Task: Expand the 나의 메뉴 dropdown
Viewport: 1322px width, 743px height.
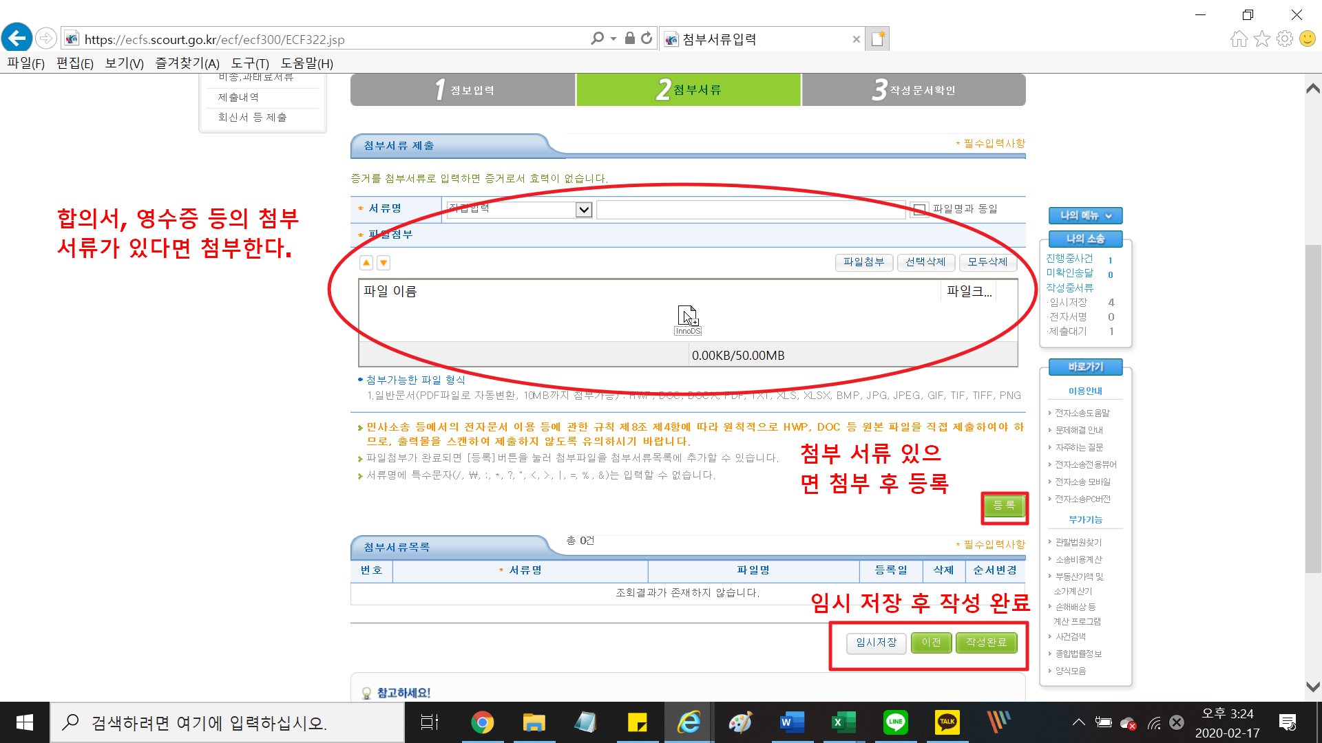Action: pos(1085,215)
